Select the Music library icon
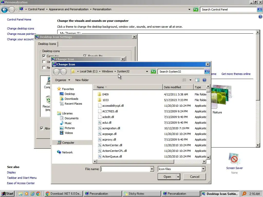263x197 pixels. (62, 123)
